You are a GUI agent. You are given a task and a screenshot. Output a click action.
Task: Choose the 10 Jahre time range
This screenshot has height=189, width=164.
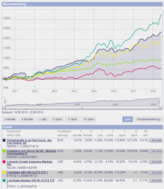(89, 119)
